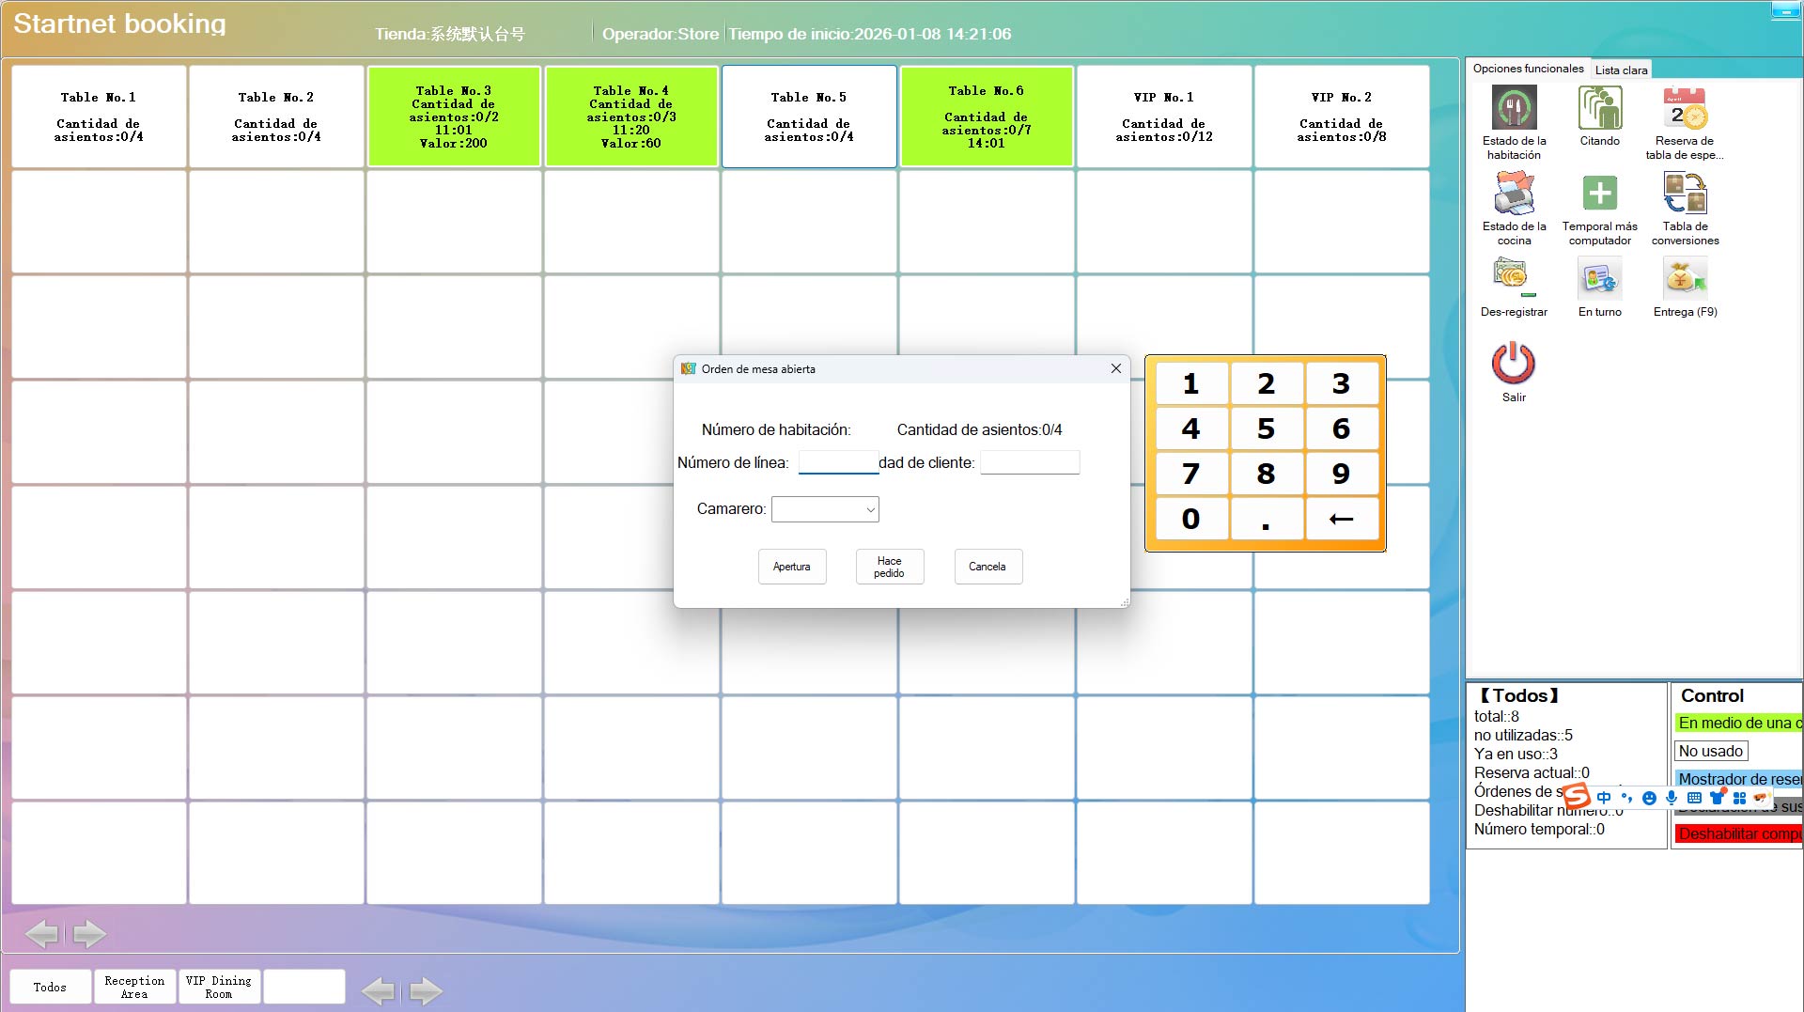Switch to the Lista clara tab

(1621, 70)
